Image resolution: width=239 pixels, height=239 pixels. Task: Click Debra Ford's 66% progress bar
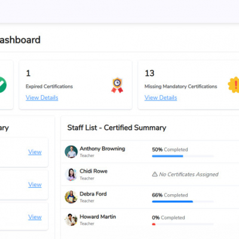(183, 201)
